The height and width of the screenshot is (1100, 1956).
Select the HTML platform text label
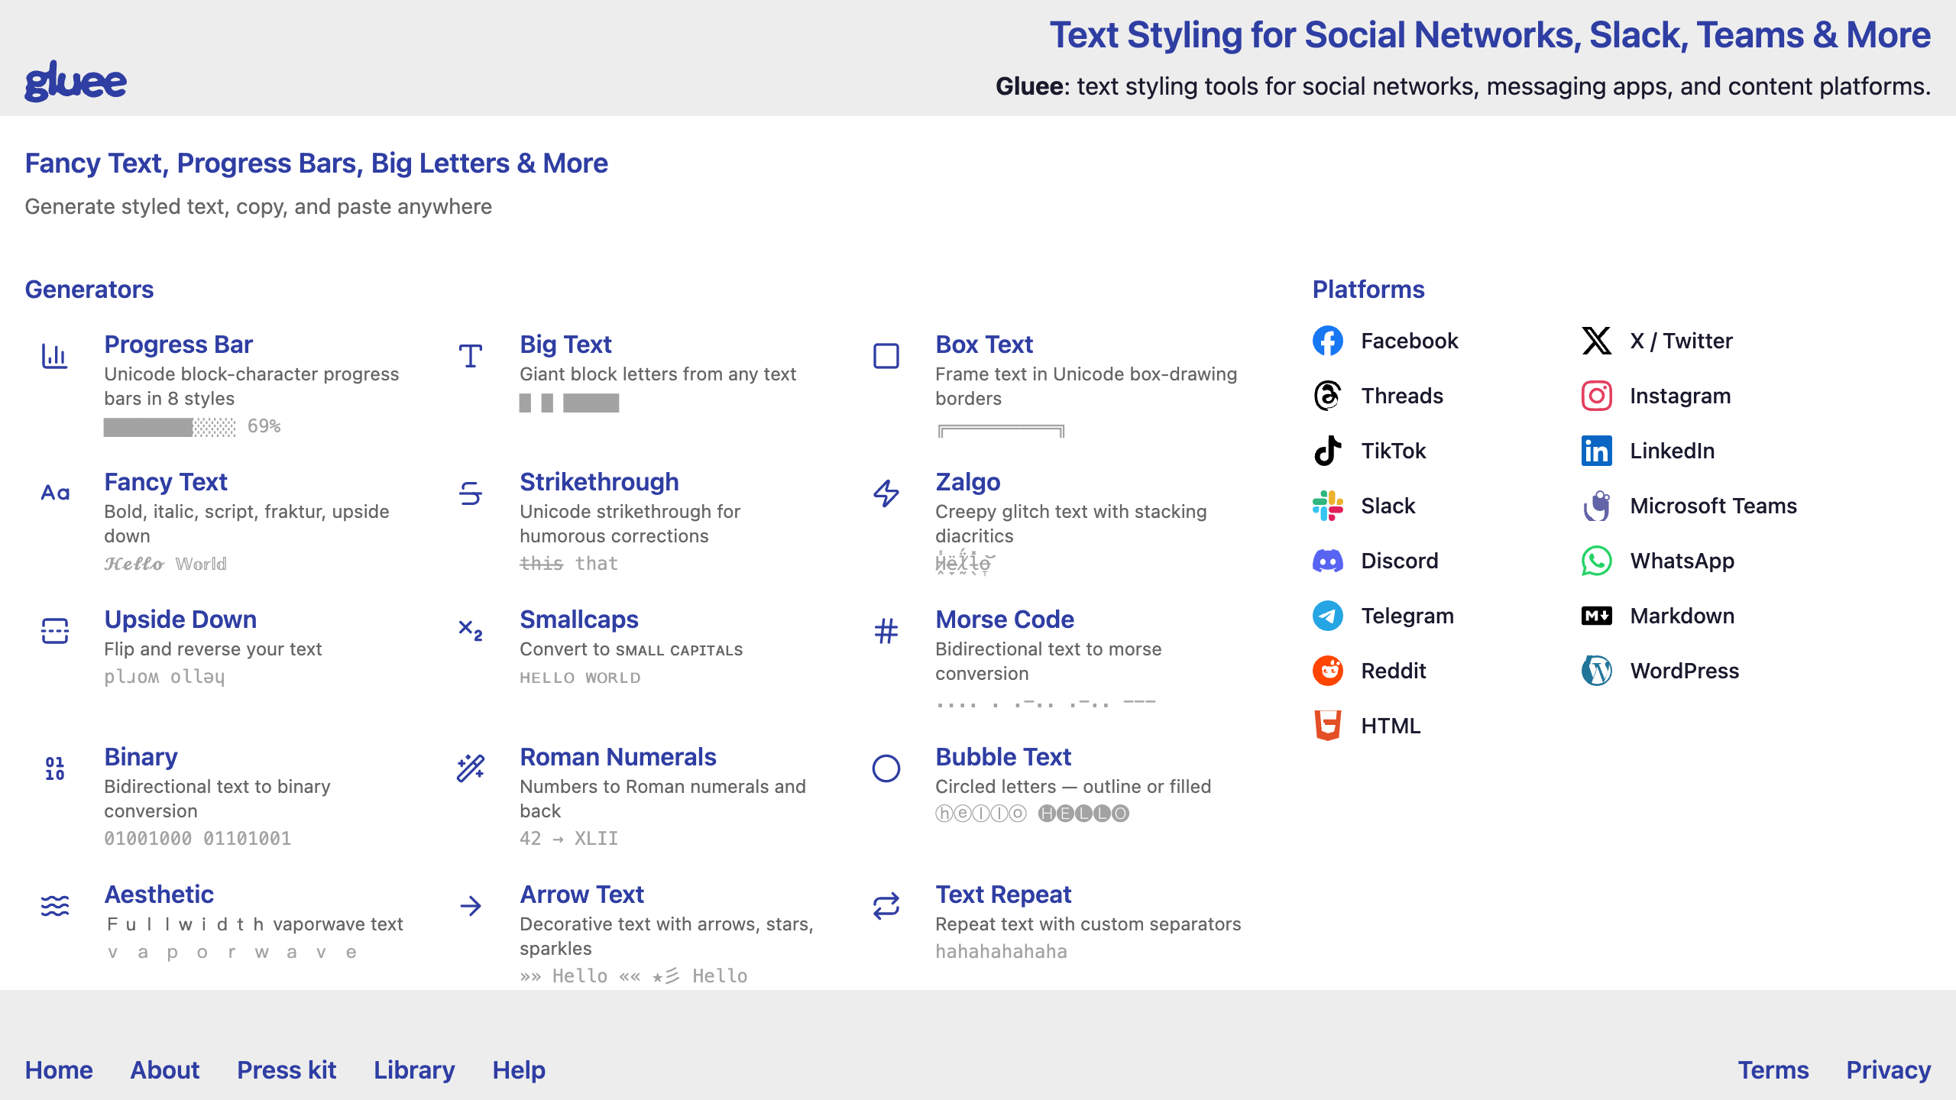tap(1391, 726)
